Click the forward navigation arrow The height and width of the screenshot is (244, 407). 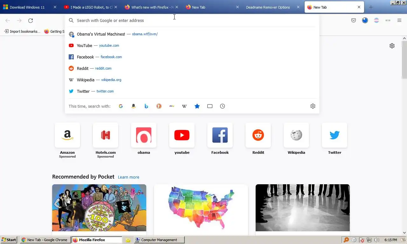19,20
